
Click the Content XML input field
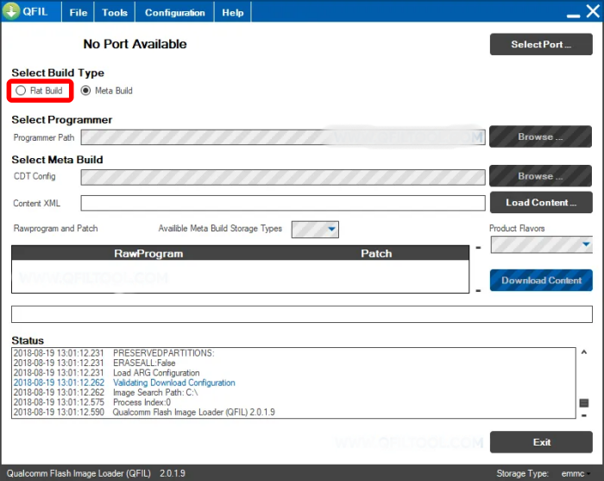coord(283,203)
